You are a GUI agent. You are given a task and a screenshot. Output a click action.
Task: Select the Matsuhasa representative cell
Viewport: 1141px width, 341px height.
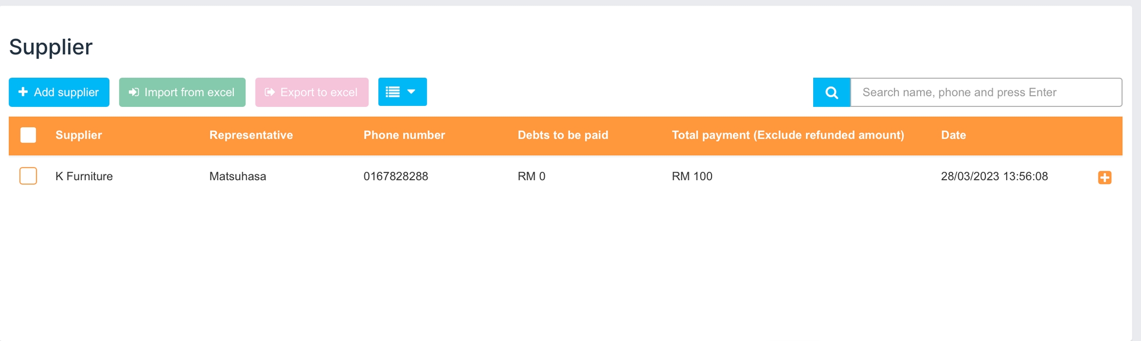point(238,176)
